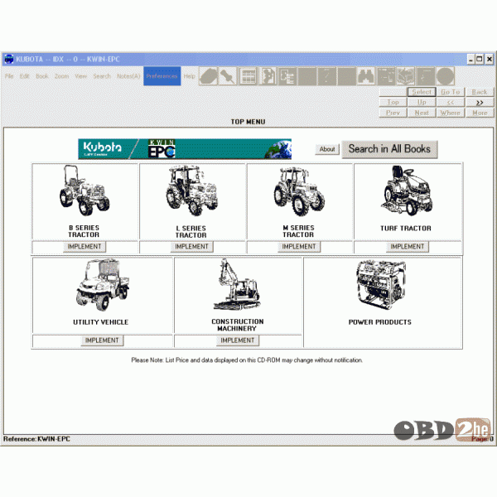Click the Top navigation button

(x=393, y=103)
